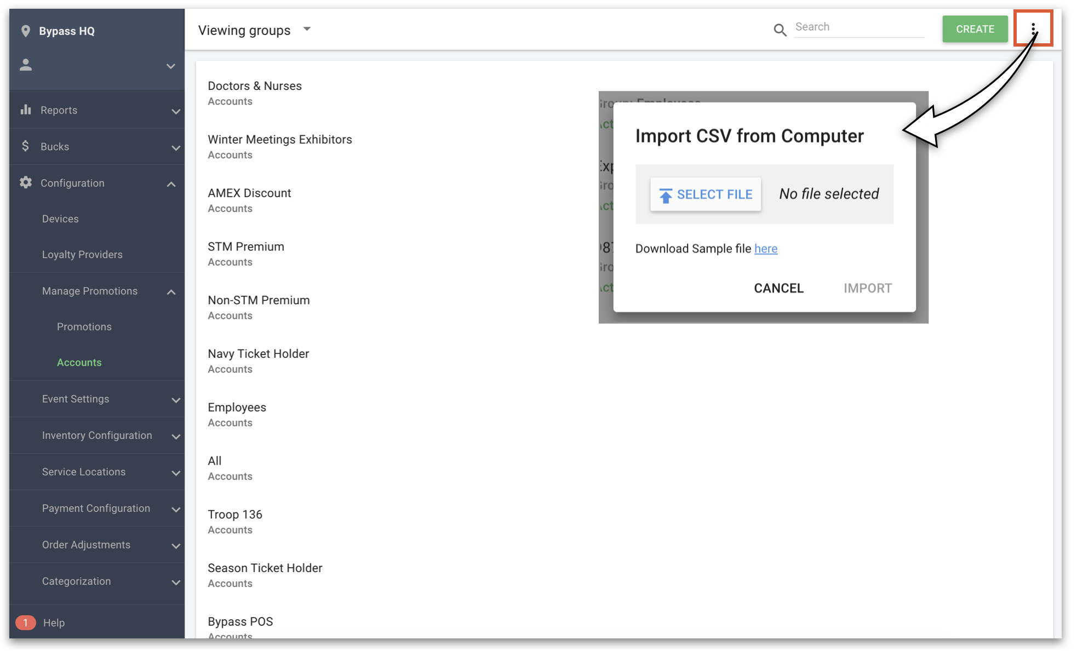The width and height of the screenshot is (1077, 651).
Task: Click the Payment Configuration label
Action: pyautogui.click(x=96, y=508)
